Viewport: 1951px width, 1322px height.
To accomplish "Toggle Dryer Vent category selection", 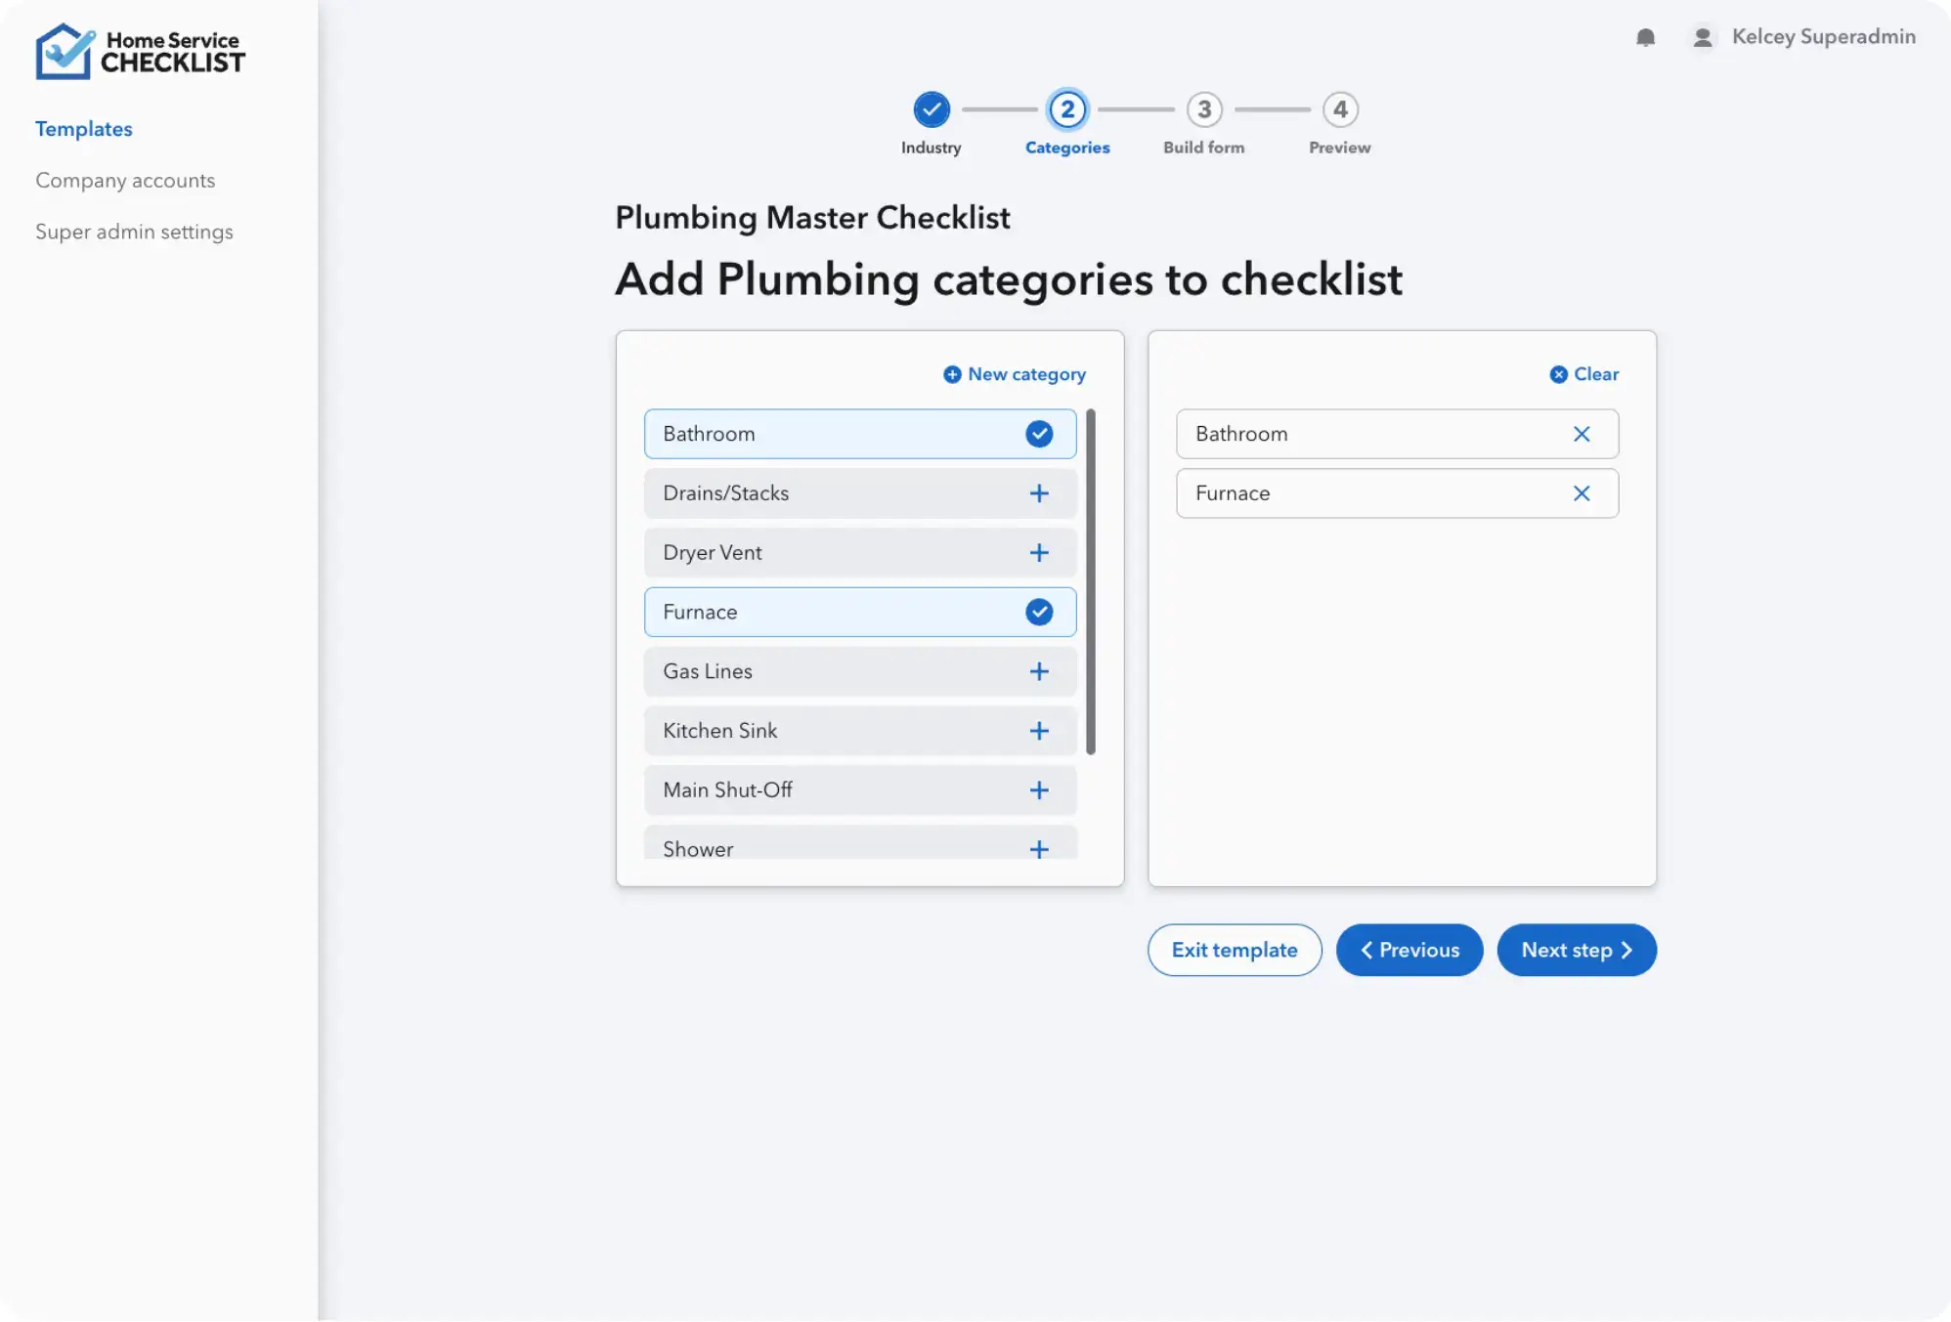I will pyautogui.click(x=1039, y=552).
